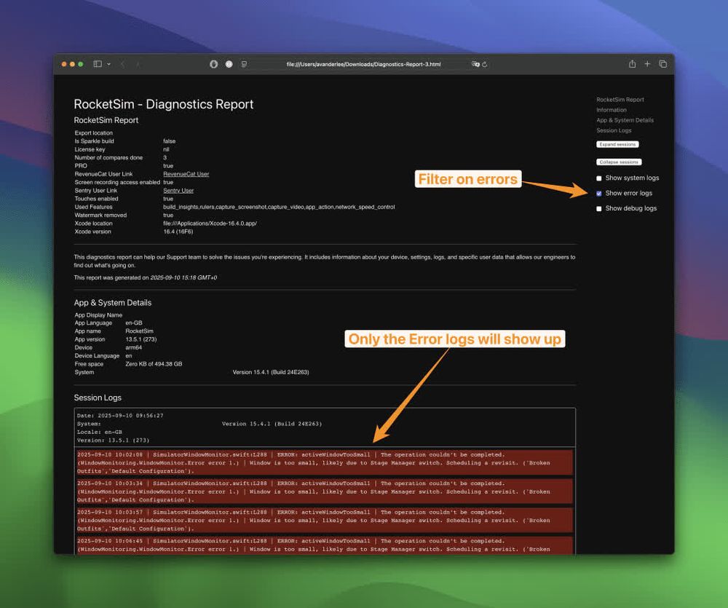Jump to Information in the page outline
728x608 pixels.
point(612,110)
